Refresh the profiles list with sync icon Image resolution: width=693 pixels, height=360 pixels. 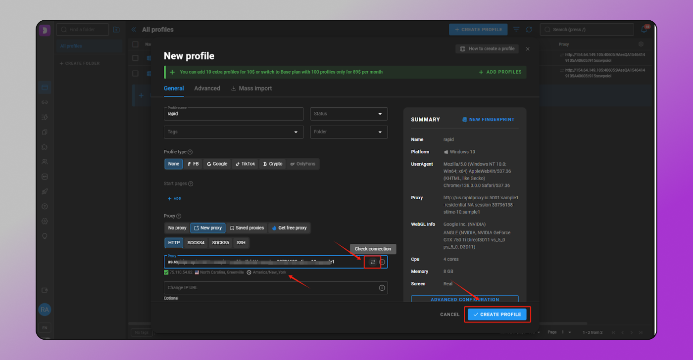tap(529, 30)
